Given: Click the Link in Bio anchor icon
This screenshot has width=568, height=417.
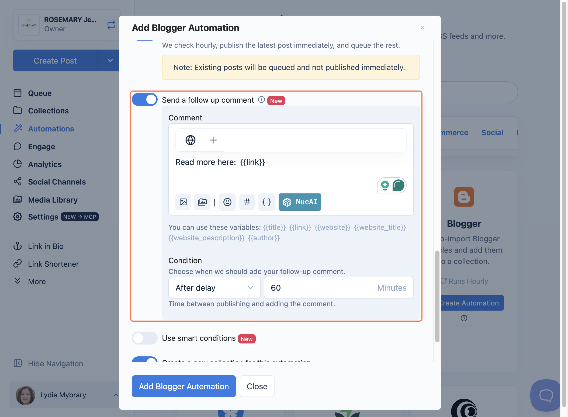Looking at the screenshot, I should [x=18, y=246].
